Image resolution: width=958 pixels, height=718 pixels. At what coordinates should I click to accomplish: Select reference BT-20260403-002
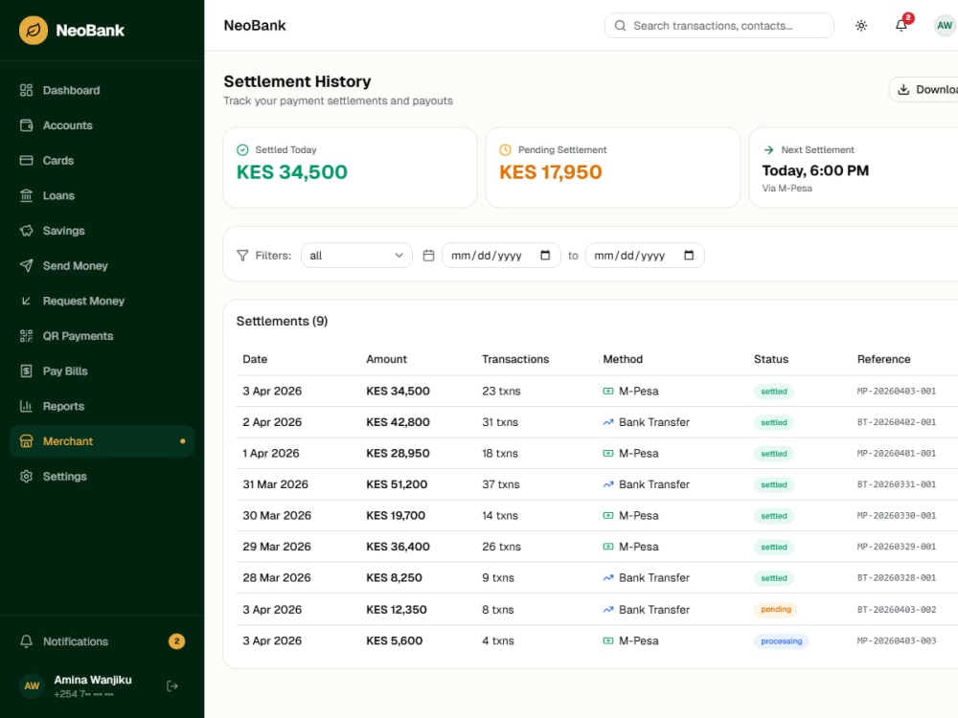897,609
